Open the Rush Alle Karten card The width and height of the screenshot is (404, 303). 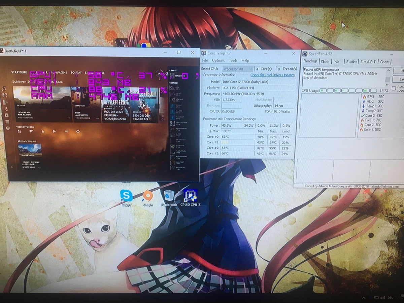[86, 104]
